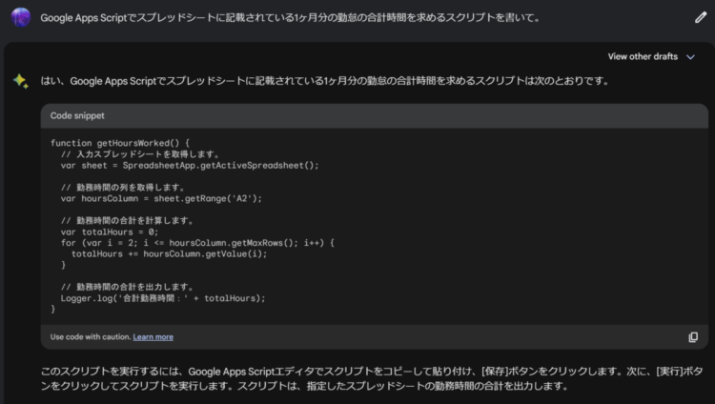
Task: Open the Learn more link
Action: pyautogui.click(x=153, y=337)
